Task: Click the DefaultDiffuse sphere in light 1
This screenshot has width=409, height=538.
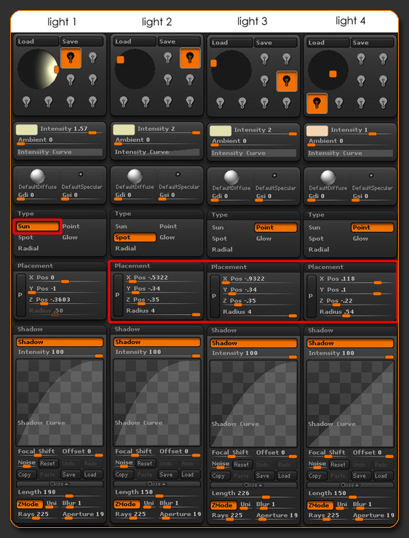Action: [x=37, y=177]
